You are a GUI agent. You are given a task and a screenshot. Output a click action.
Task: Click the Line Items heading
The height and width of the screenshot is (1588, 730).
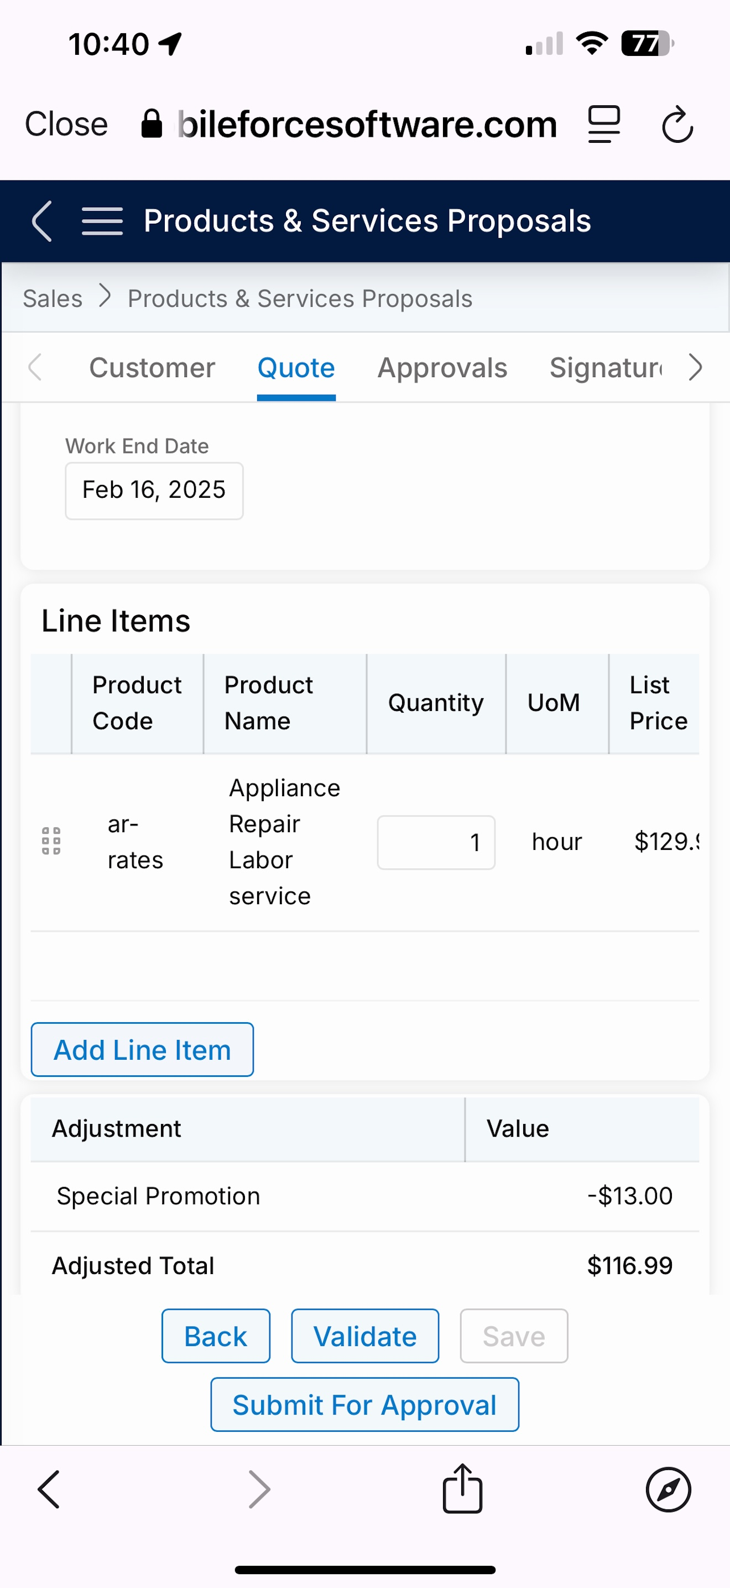pyautogui.click(x=116, y=621)
